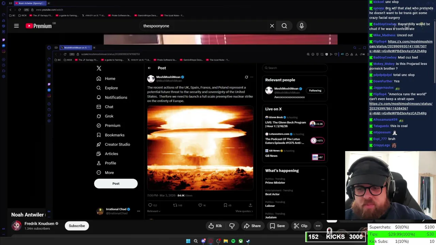Open options dots for Best Actor trend
Viewport: 436px width, 245px height.
(x=323, y=191)
